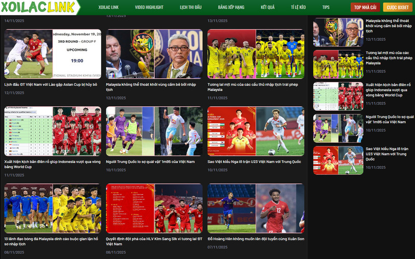Go to the VIDEO HIGHLIGHT page
The height and width of the screenshot is (259, 415).
[149, 8]
